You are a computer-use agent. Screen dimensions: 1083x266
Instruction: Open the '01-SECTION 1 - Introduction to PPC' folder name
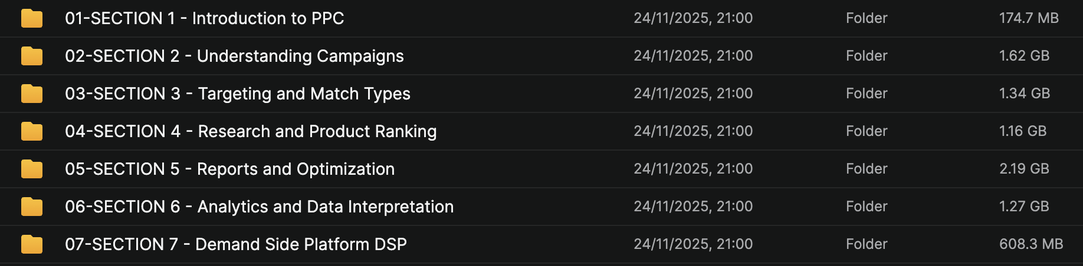(x=204, y=18)
